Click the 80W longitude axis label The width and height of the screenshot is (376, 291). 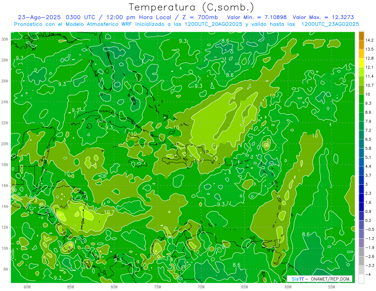click(114, 287)
